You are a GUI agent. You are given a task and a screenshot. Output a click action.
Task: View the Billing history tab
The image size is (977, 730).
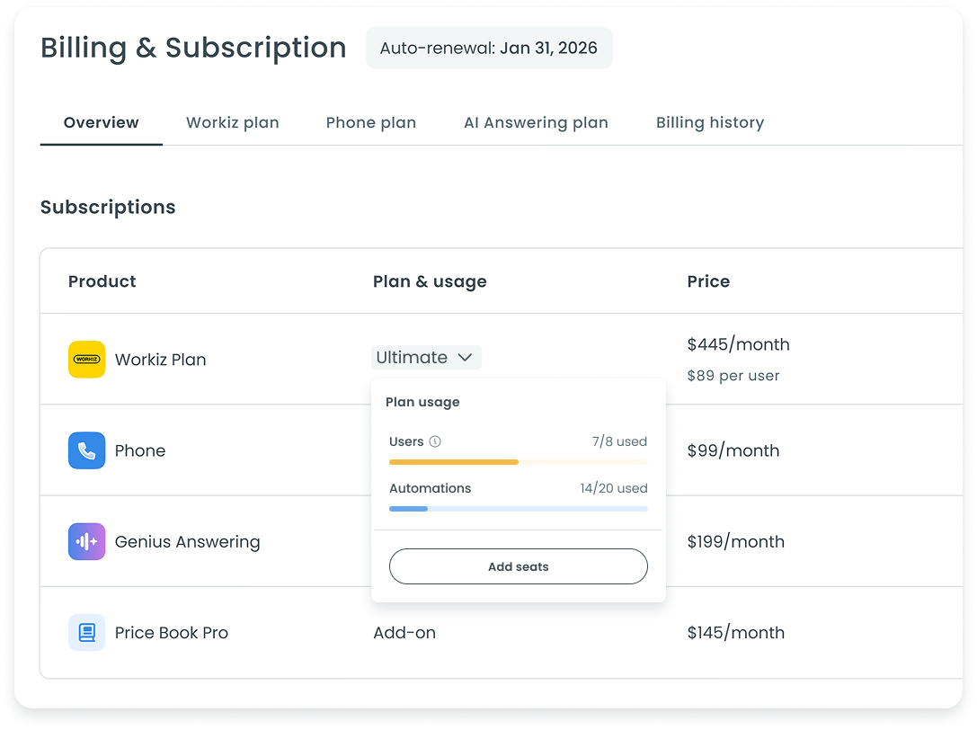click(x=709, y=123)
